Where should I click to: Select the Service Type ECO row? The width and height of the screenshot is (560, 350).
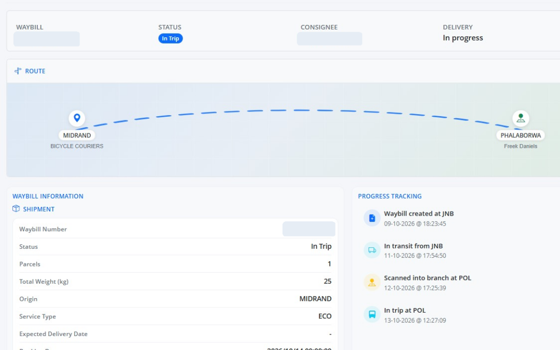coord(175,316)
